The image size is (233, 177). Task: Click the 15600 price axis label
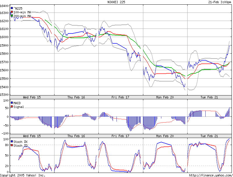click(4, 70)
